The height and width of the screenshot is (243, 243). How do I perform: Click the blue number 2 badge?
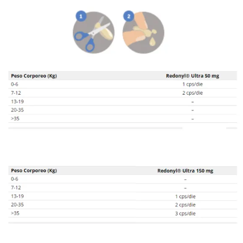click(x=129, y=16)
